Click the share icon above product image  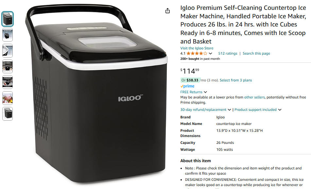click(167, 11)
